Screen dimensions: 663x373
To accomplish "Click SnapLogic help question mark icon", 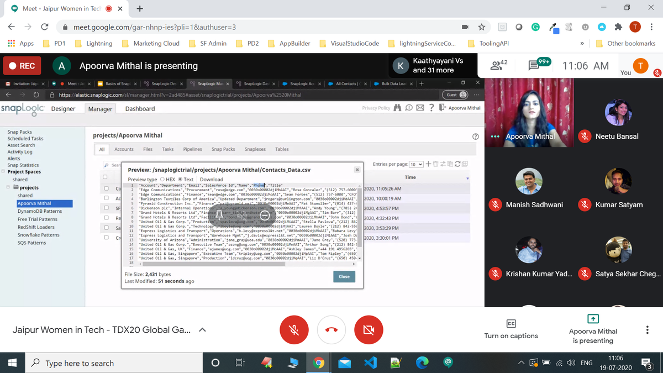I will 432,108.
